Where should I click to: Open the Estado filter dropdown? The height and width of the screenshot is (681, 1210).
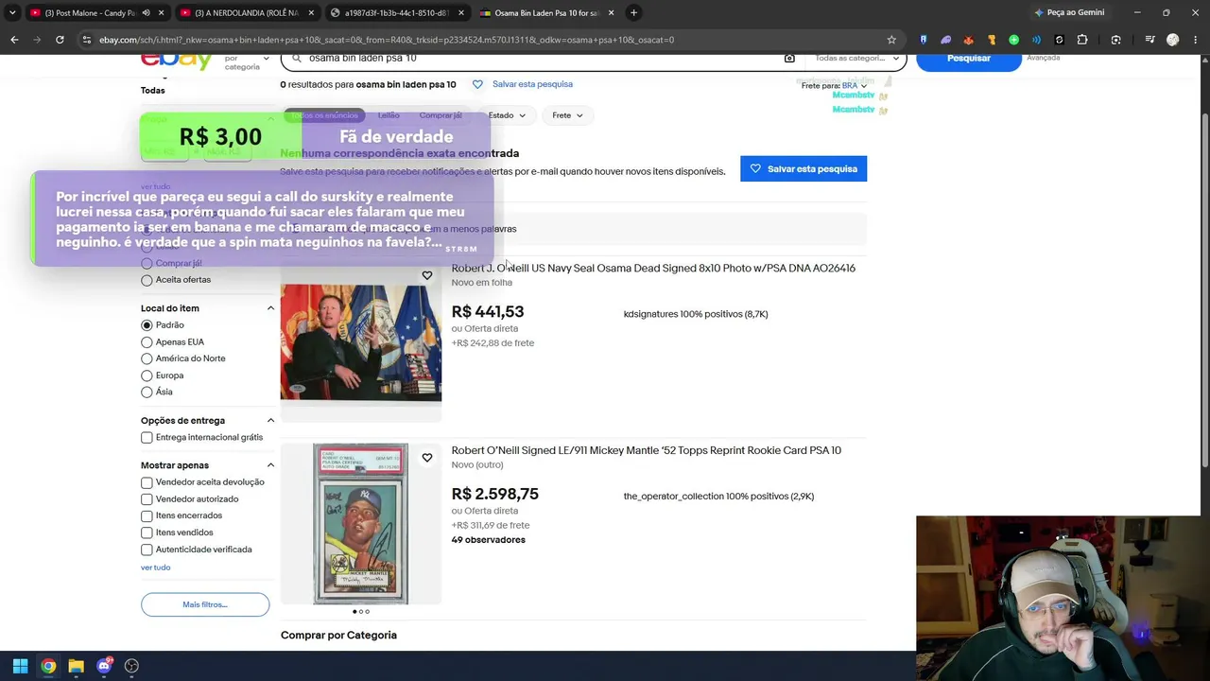point(507,115)
